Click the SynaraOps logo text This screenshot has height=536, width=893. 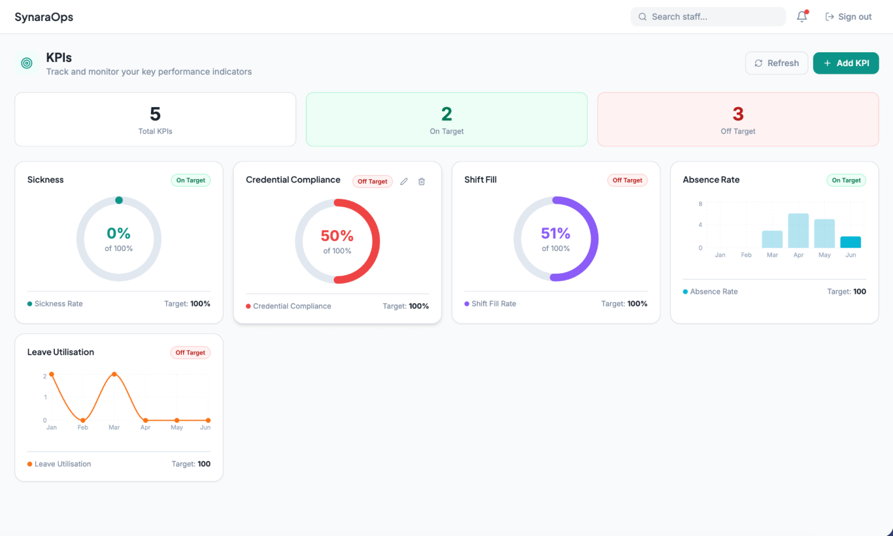click(44, 17)
